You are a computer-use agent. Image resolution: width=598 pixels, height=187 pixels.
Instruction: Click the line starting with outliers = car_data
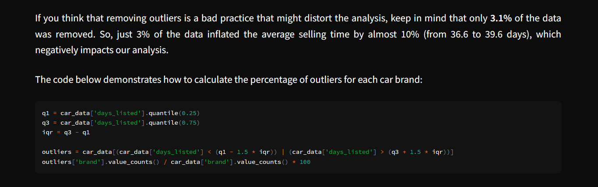(x=247, y=152)
